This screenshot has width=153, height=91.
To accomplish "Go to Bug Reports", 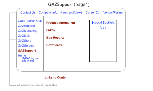I will [x=55, y=38].
